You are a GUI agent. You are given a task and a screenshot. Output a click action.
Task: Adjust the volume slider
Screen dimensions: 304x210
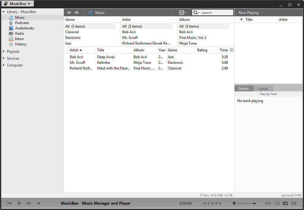pyautogui.click(x=247, y=203)
